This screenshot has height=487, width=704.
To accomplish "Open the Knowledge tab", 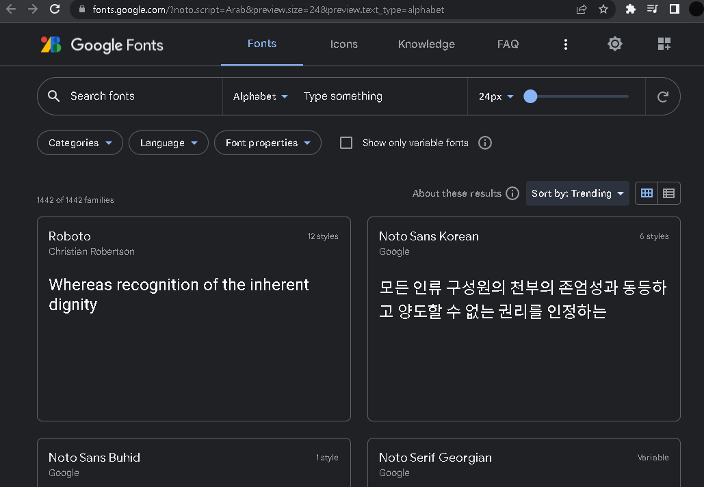I will click(x=426, y=44).
